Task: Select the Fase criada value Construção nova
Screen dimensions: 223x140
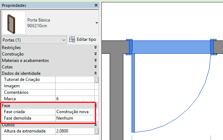Action: (x=75, y=112)
